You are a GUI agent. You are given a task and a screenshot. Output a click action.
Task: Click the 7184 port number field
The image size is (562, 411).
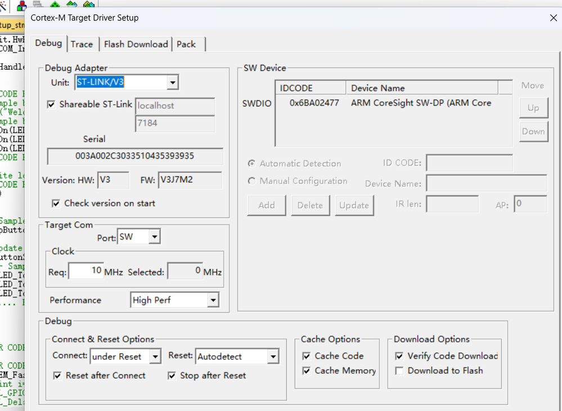pyautogui.click(x=175, y=123)
